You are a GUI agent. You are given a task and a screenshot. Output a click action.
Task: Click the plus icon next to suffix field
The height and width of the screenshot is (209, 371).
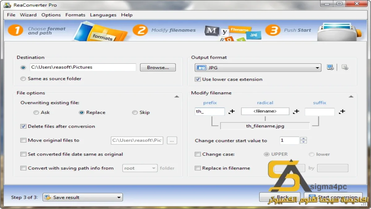(x=342, y=111)
